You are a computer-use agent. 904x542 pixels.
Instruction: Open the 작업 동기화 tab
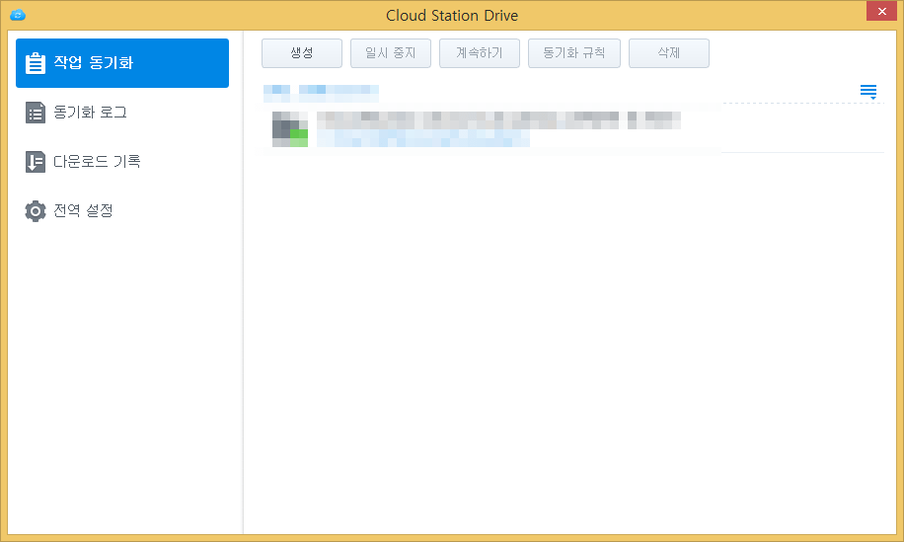(122, 63)
